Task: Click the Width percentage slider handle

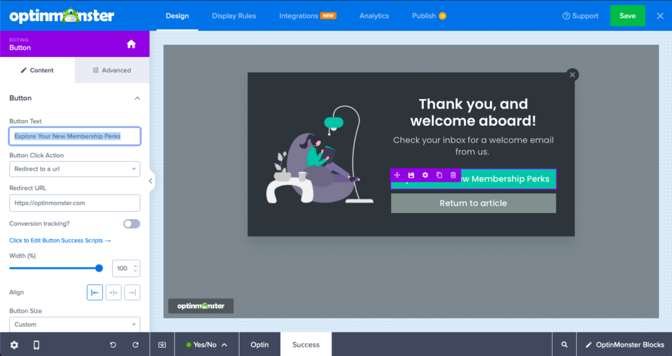Action: (99, 268)
